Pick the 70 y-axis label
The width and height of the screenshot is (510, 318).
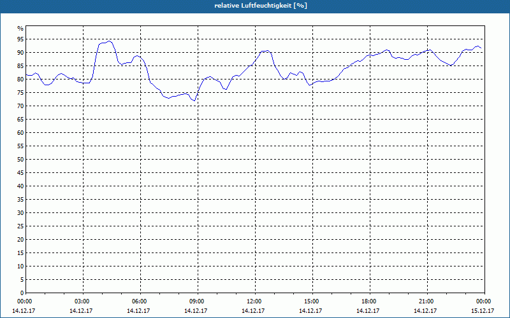(20, 106)
